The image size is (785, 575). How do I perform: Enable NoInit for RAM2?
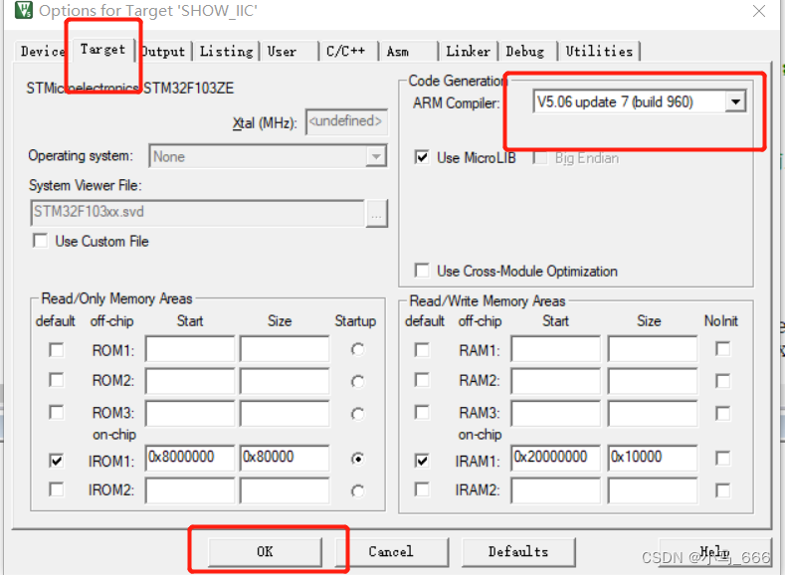(x=722, y=381)
